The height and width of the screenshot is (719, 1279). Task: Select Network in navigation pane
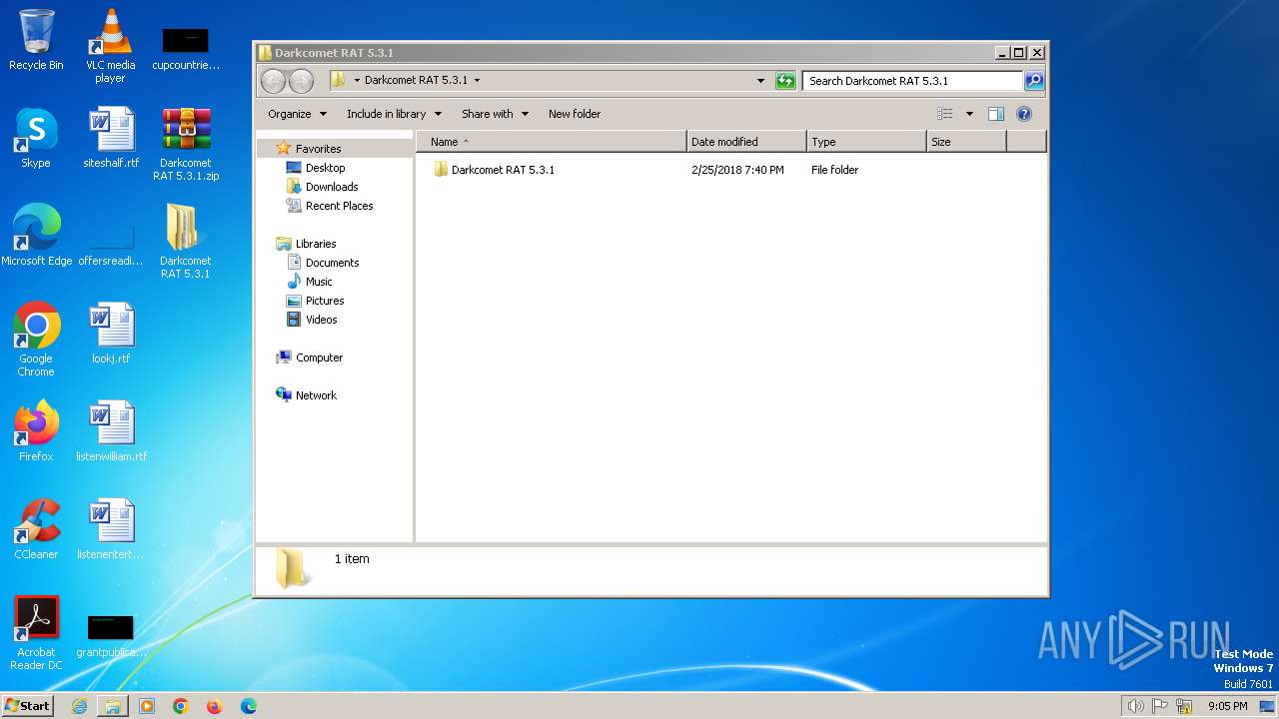click(316, 395)
